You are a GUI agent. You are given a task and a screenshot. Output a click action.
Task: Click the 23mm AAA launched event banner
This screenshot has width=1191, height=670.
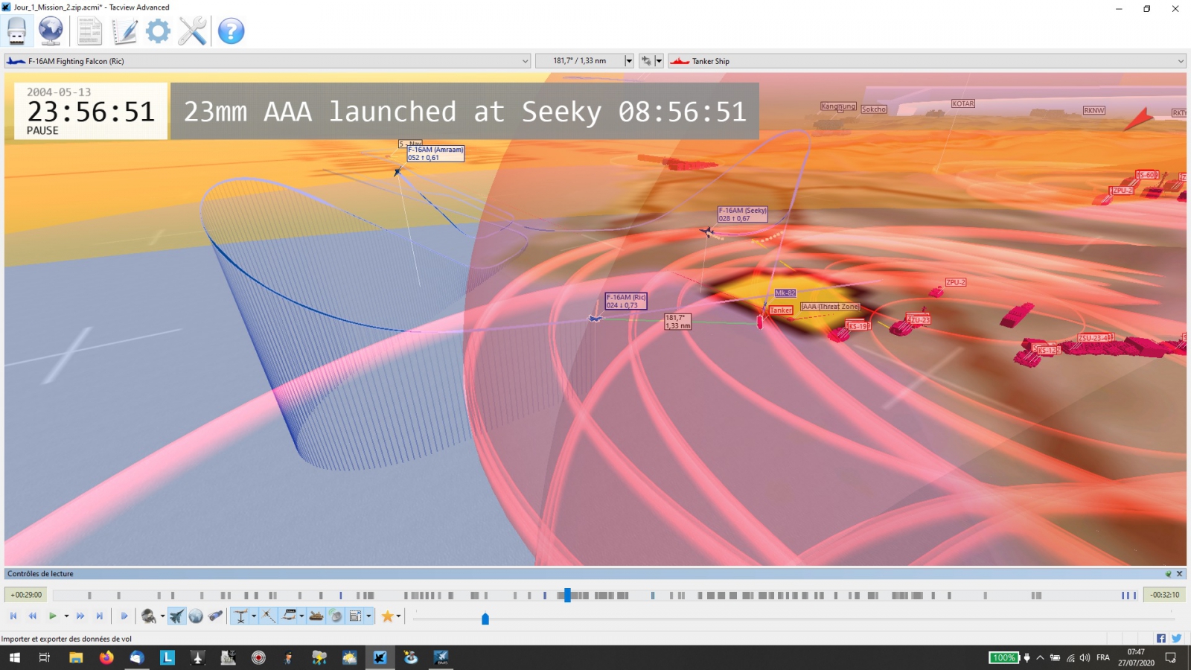coord(464,112)
